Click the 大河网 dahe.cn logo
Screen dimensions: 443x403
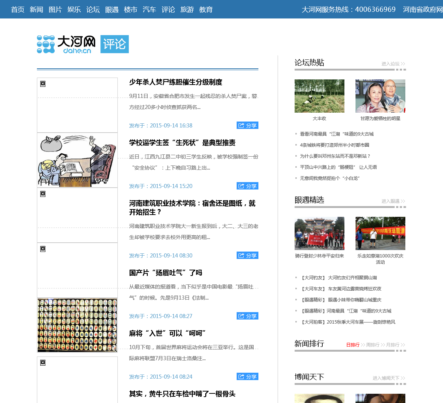tap(66, 44)
